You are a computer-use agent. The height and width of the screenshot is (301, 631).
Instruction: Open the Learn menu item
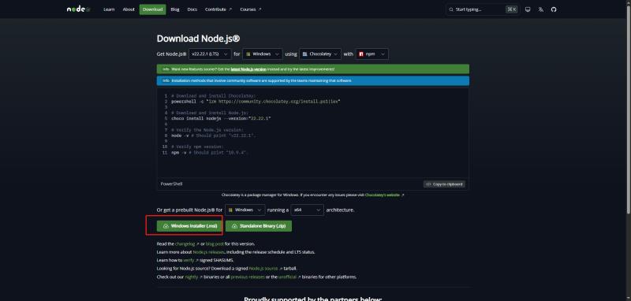109,9
